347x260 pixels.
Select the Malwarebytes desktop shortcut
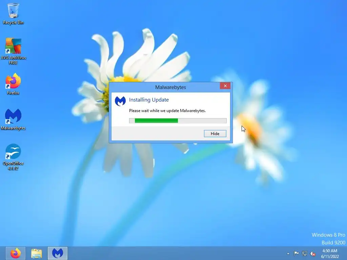click(13, 120)
